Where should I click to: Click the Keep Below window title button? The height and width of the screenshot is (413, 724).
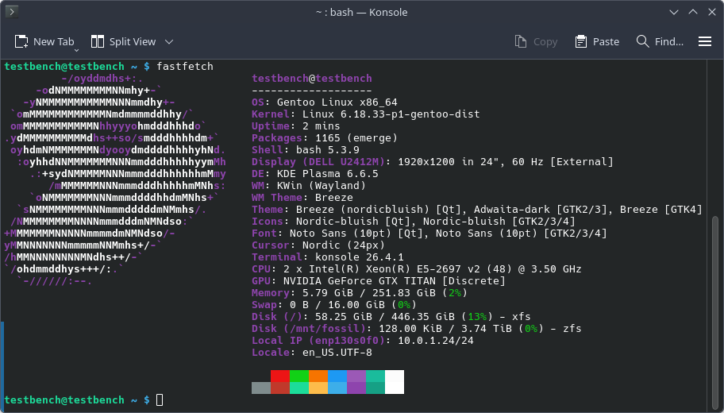tap(674, 12)
